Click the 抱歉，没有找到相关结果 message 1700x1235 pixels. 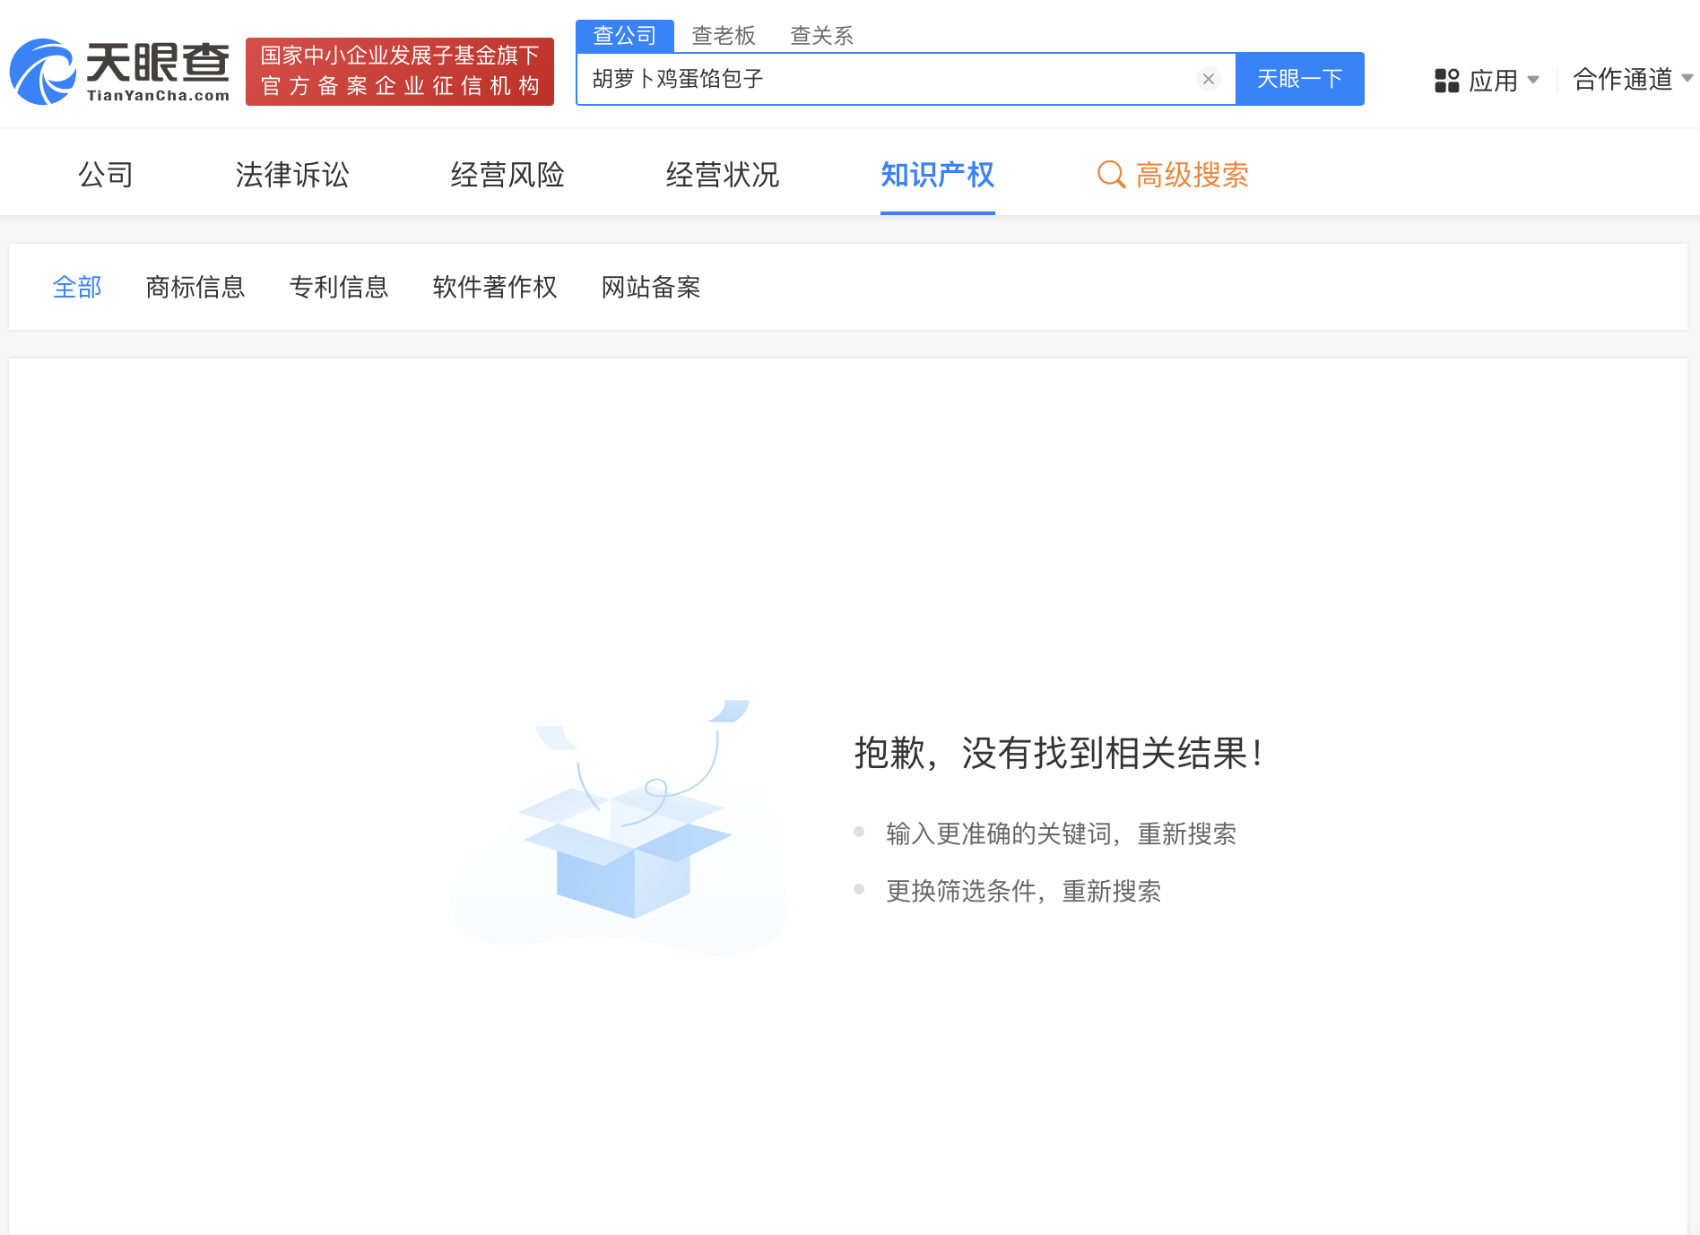tap(1059, 753)
